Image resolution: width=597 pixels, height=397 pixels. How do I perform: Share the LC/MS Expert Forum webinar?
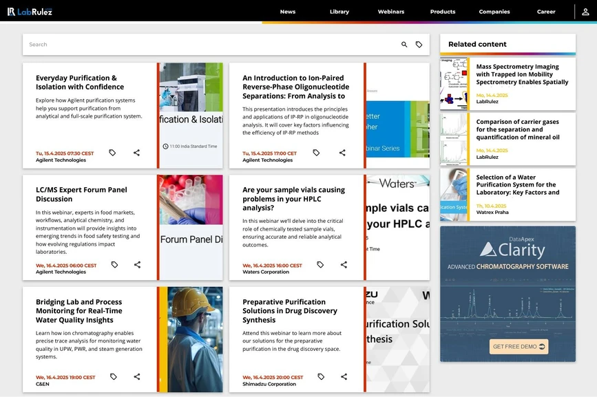[138, 264]
